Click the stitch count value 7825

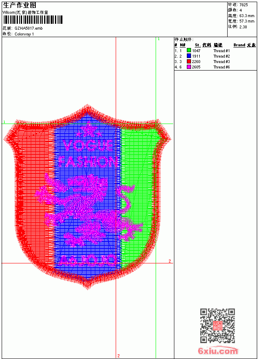click(x=243, y=5)
